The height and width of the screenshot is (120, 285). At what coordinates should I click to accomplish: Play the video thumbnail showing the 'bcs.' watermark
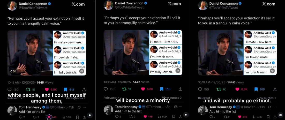pos(221,53)
